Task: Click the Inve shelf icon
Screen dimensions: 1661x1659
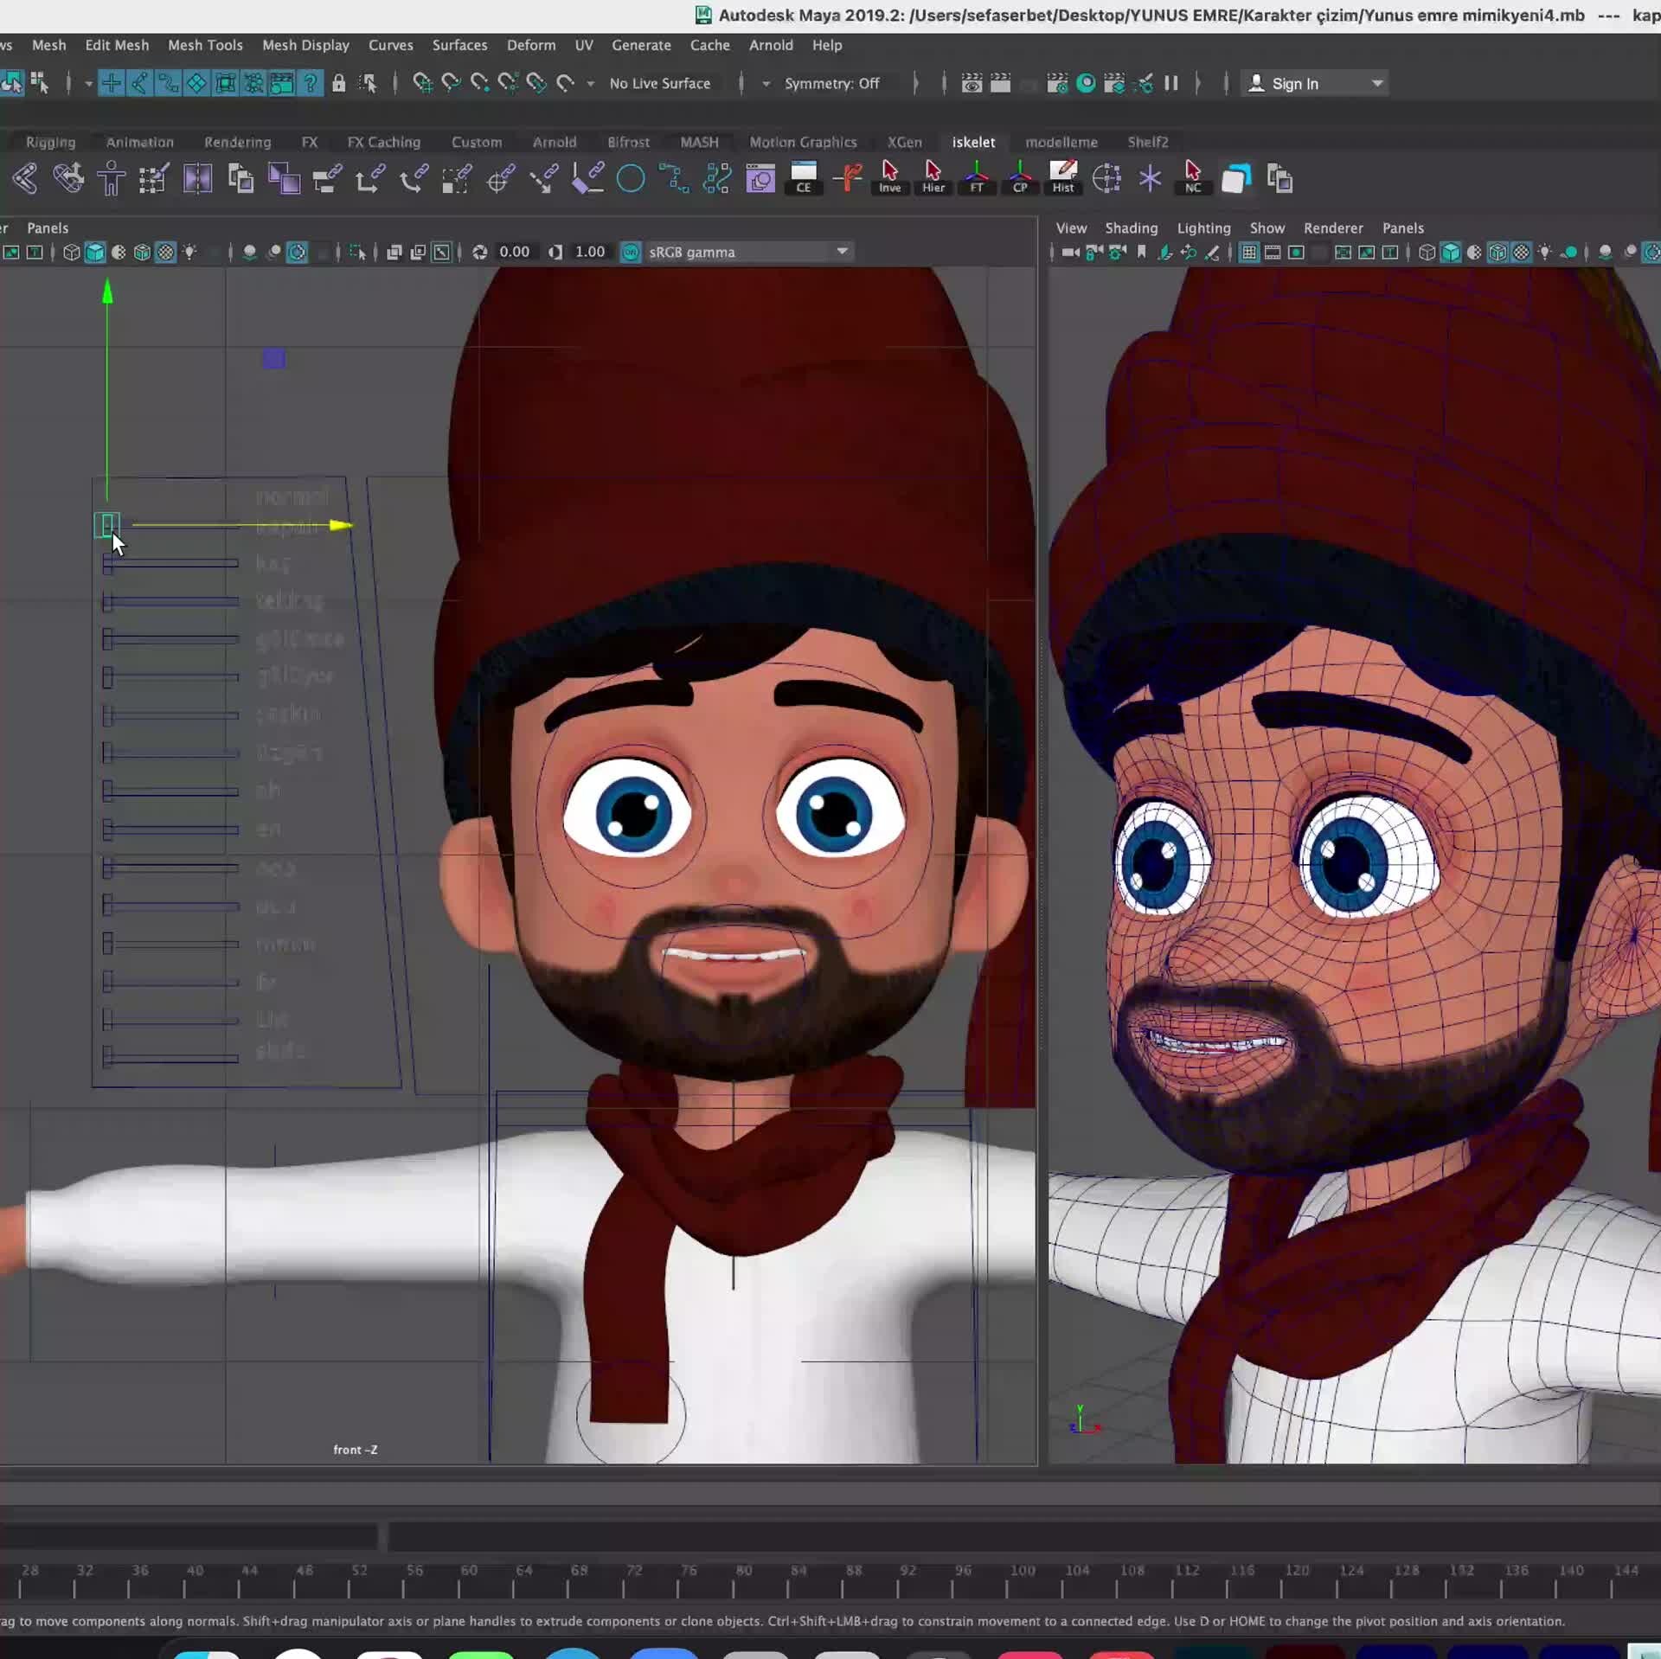Action: (890, 177)
